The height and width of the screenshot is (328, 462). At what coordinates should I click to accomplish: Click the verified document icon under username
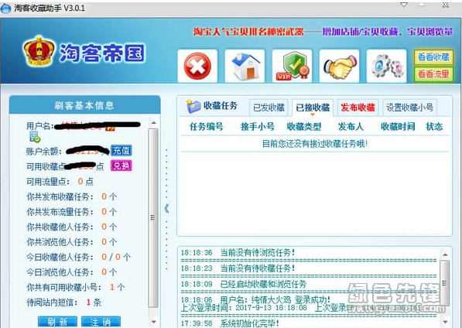coord(35,137)
